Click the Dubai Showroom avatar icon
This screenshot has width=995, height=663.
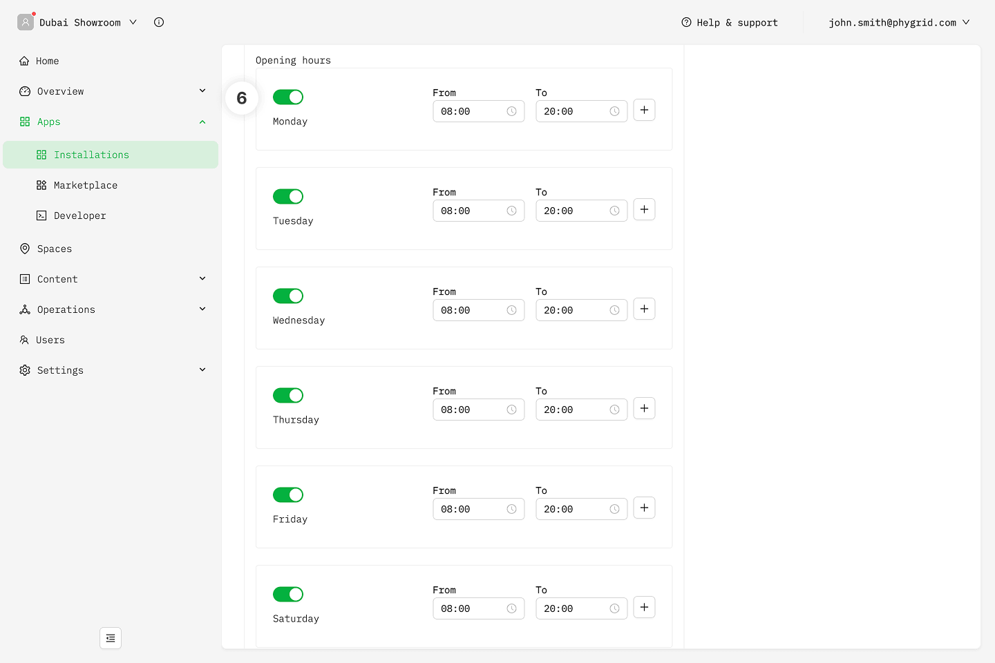pyautogui.click(x=26, y=22)
